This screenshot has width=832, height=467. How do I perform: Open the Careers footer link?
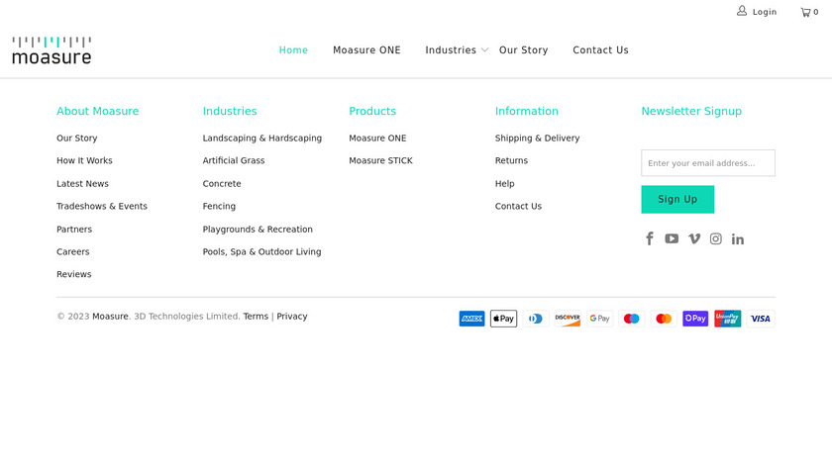(72, 251)
